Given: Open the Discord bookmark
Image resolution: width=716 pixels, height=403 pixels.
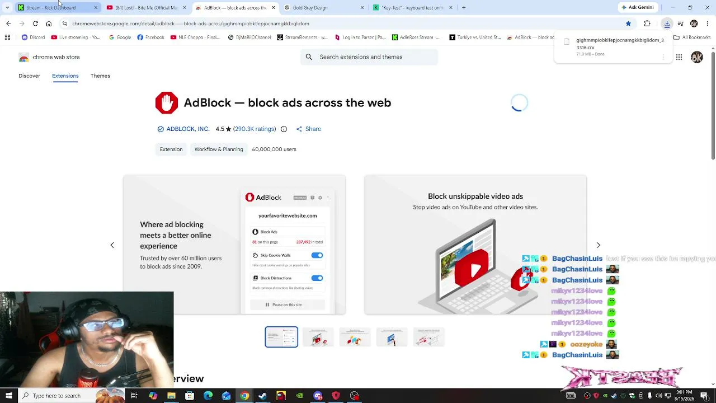Looking at the screenshot, I should point(33,38).
